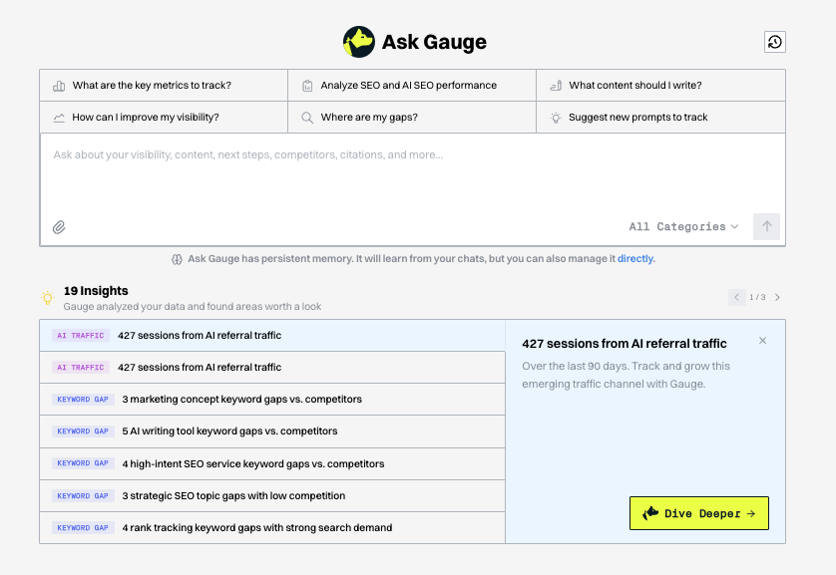836x575 pixels.
Task: Select "Analyze SEO and AI SEO performance"
Action: click(412, 85)
